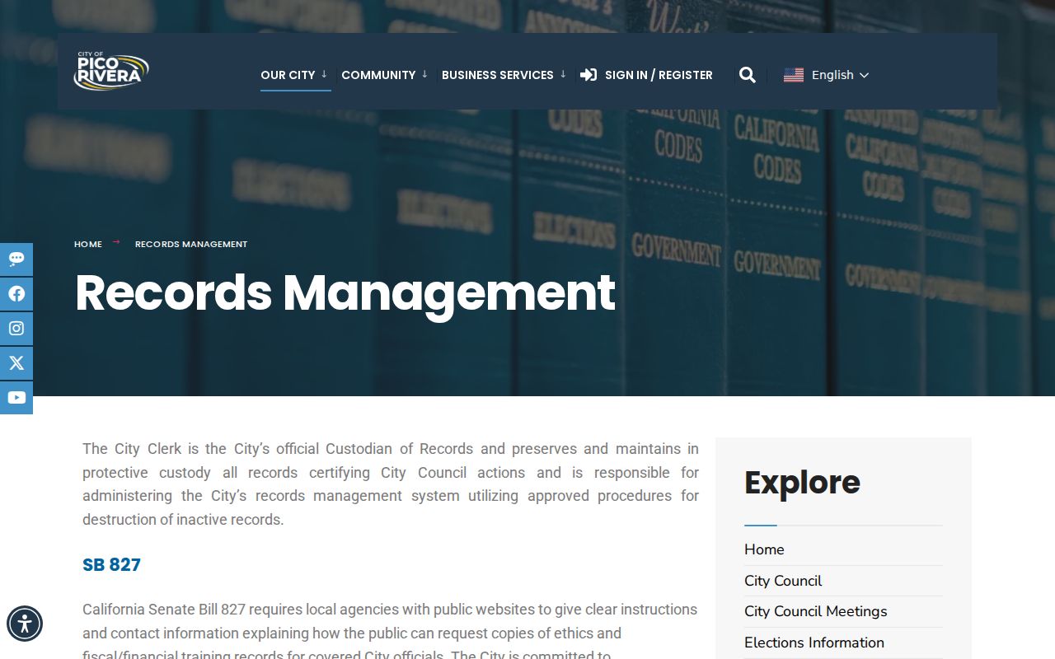1055x659 pixels.
Task: Open the chat bubble sidebar icon
Action: click(x=16, y=259)
